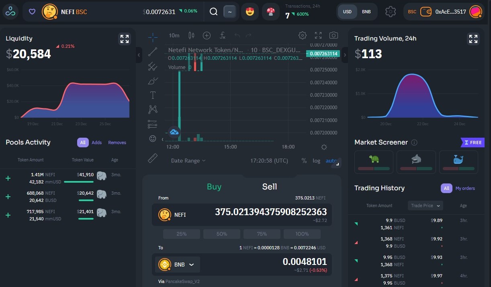
Task: Select the ruler measure tool
Action: click(153, 158)
